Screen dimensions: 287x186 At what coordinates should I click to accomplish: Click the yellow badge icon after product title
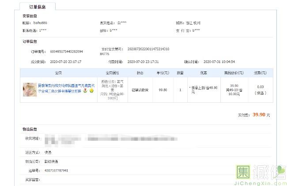tap(91, 92)
